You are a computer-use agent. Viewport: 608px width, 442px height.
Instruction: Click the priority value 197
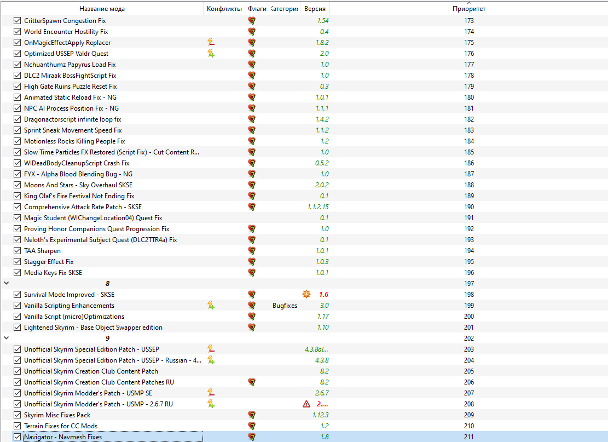pos(469,284)
